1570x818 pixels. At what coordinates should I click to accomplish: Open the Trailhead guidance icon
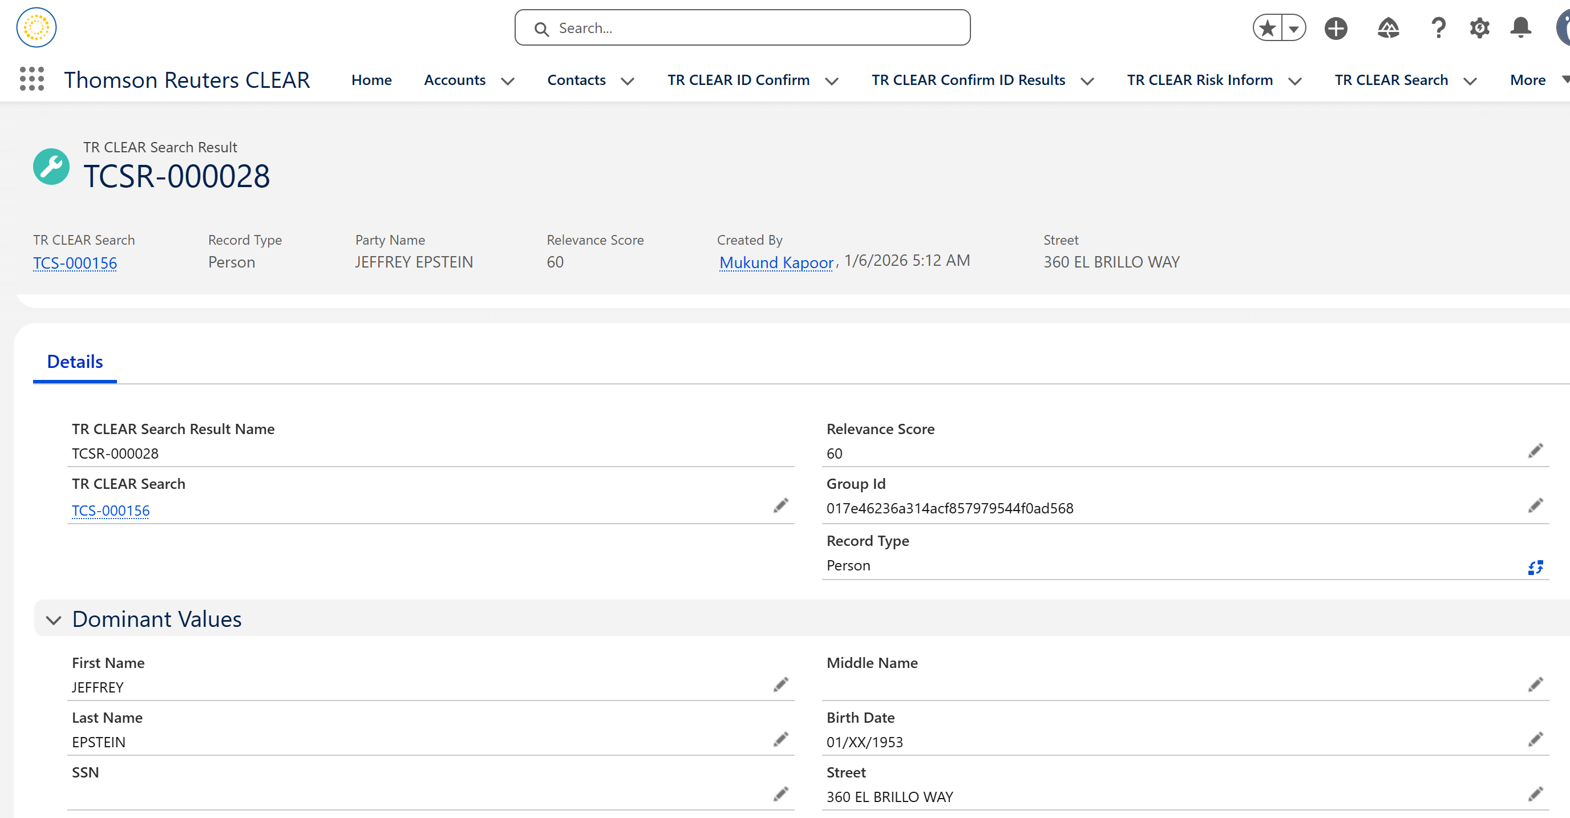tap(1388, 28)
